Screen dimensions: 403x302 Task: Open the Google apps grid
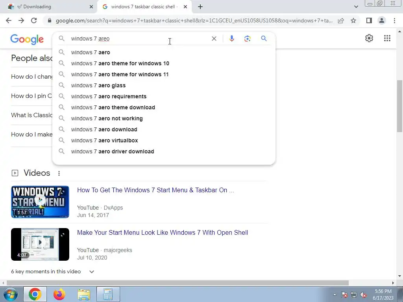[x=387, y=38]
